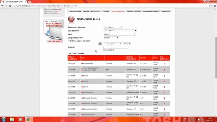The width and height of the screenshot is (217, 122).
Task: Switch to Options & Accessoires tab
Action: tap(92, 12)
